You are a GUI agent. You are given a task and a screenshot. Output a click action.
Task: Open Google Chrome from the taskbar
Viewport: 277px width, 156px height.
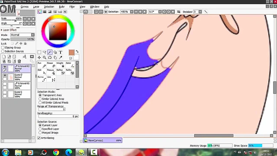pos(56,152)
